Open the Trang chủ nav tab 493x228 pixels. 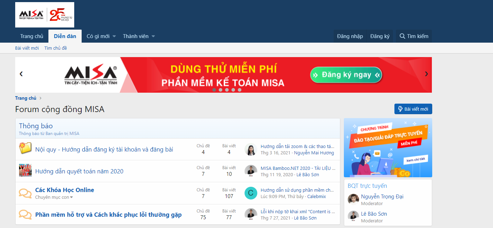pyautogui.click(x=32, y=36)
